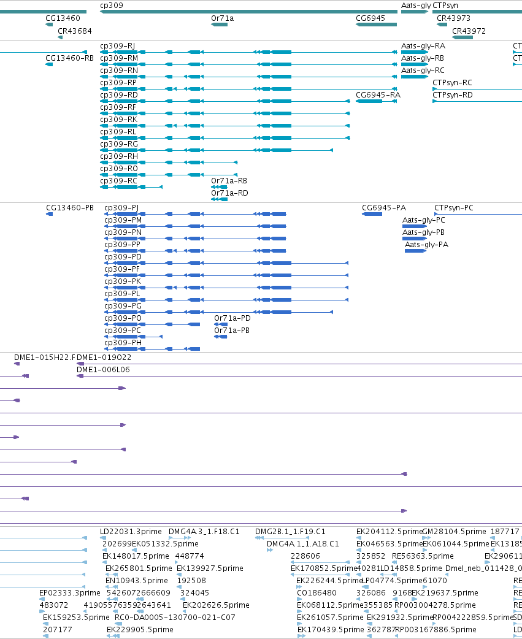Open protein cp309-PF
This screenshot has height=639, width=522.
click(122, 269)
